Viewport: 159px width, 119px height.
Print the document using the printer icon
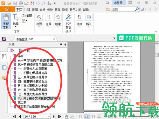(21, 3)
